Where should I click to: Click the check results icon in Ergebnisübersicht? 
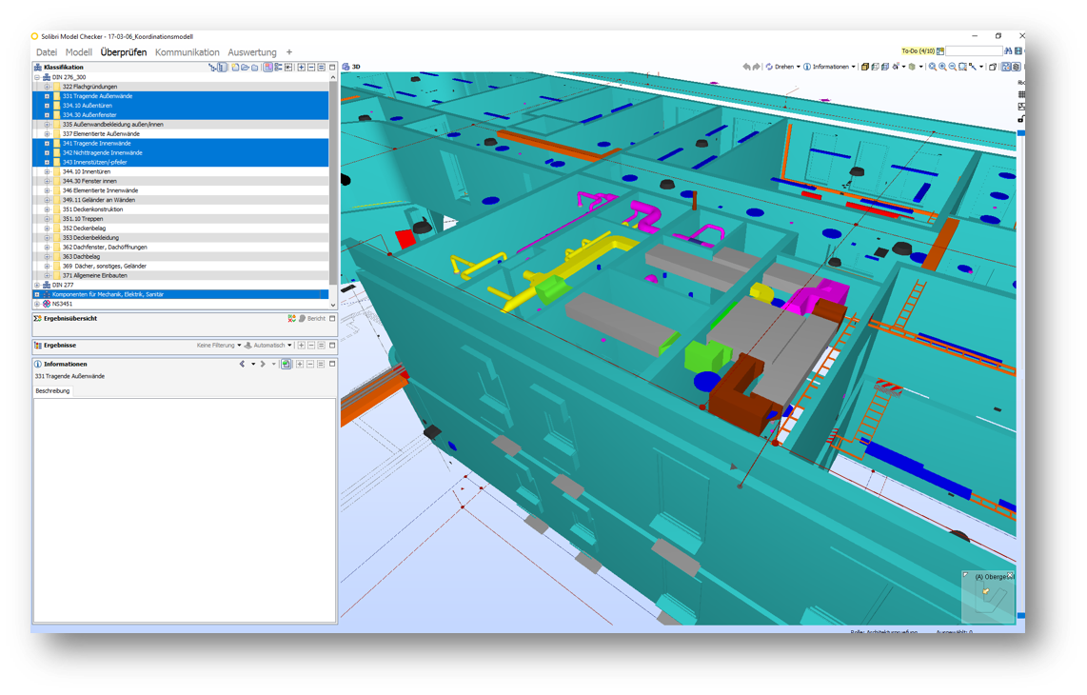click(292, 319)
